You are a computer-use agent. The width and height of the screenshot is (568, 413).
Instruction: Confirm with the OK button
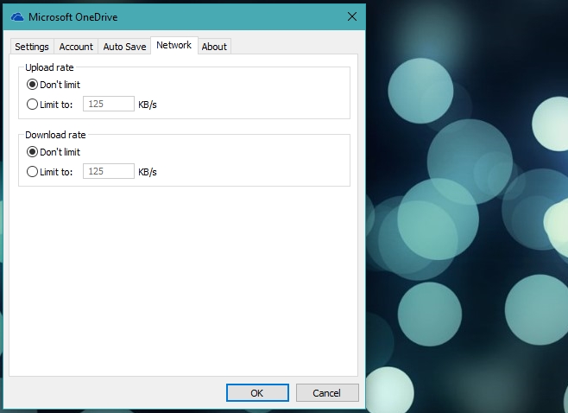tap(257, 392)
